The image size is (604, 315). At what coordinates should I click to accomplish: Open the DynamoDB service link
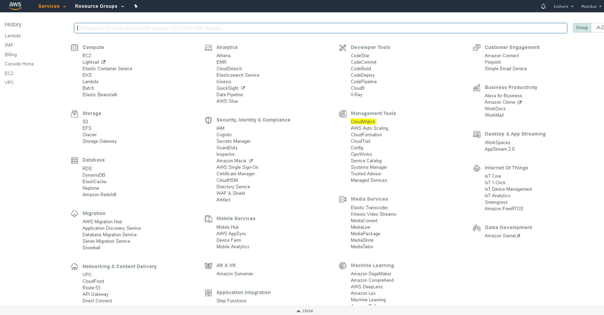click(x=94, y=175)
